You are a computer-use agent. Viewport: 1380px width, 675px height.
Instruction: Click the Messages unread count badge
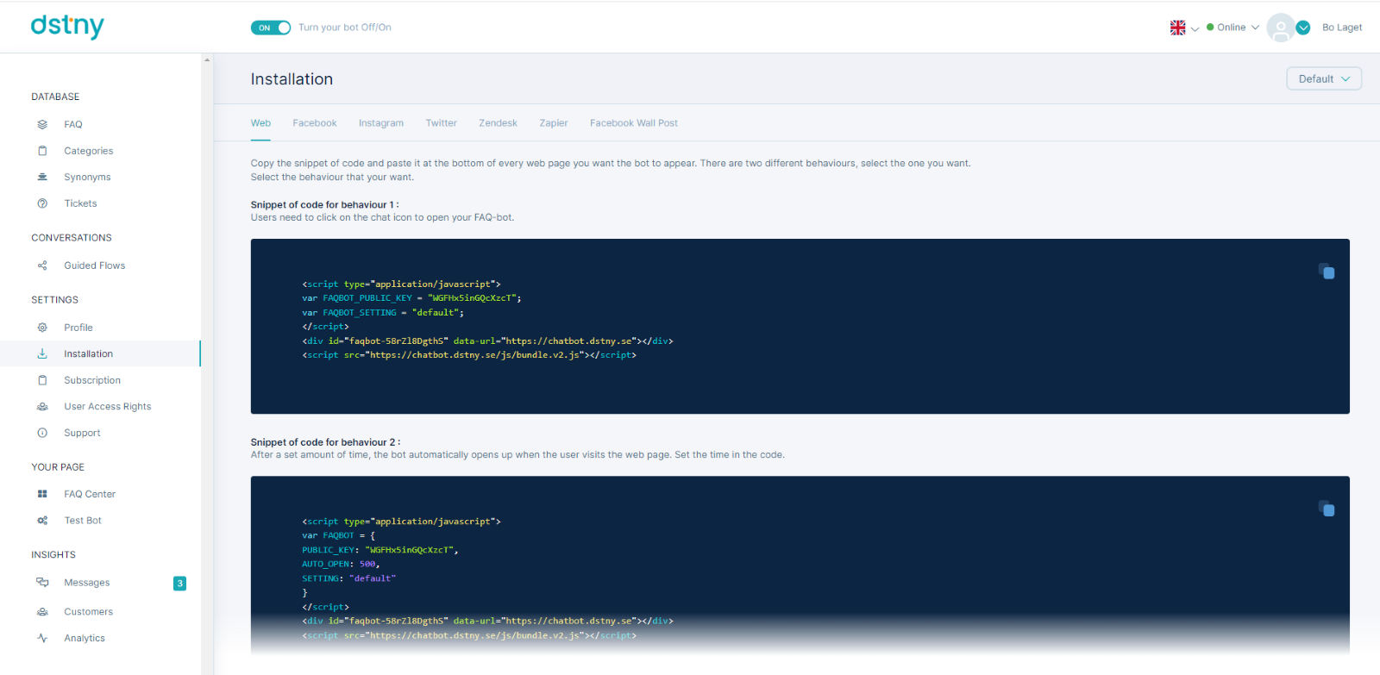tap(179, 584)
